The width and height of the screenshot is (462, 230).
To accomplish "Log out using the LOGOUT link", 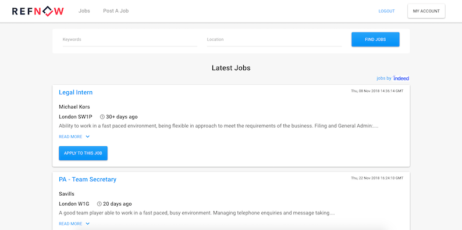I will click(386, 11).
